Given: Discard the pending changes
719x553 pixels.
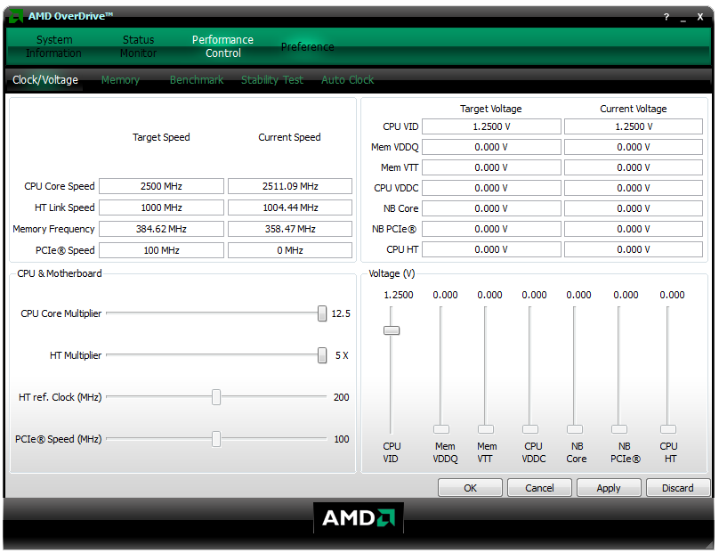Looking at the screenshot, I should tap(678, 488).
